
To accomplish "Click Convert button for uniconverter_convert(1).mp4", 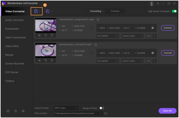I will (x=168, y=53).
